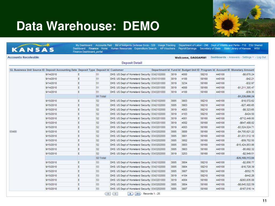Open the Payroll Earnings tab
275x206 pixels.
[x=187, y=49]
